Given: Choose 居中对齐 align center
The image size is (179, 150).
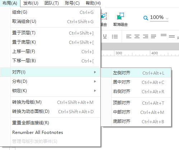Looking at the screenshot, I should [136, 82].
